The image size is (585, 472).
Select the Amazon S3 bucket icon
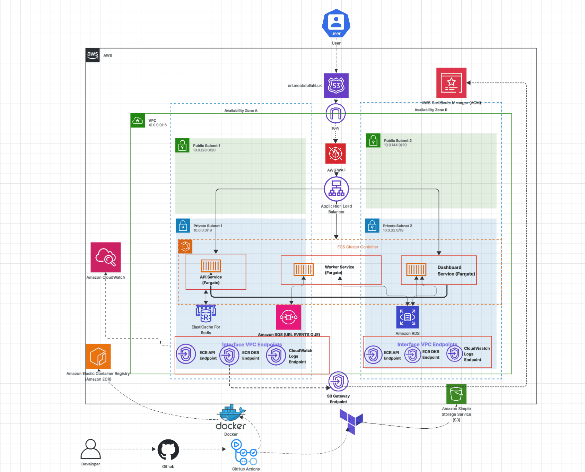coord(456,394)
